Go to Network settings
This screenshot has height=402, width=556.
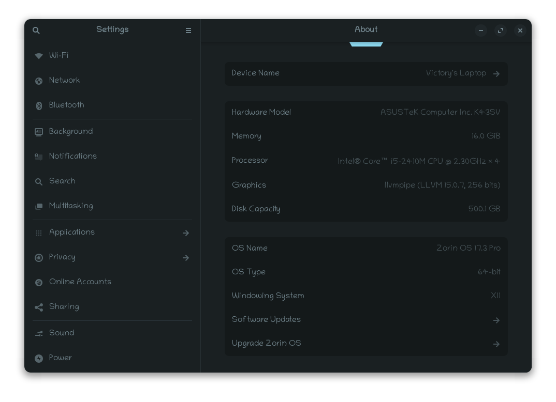pyautogui.click(x=112, y=81)
